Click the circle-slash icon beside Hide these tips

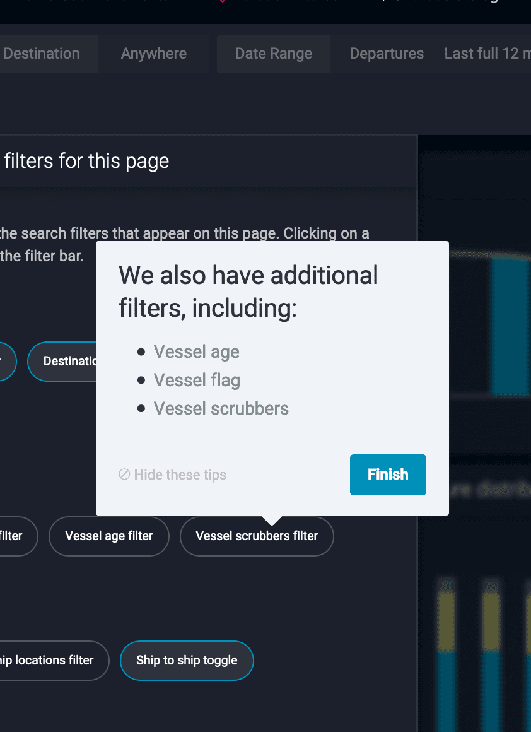click(x=124, y=475)
